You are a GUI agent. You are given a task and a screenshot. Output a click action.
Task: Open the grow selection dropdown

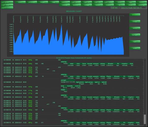[x=134, y=8]
